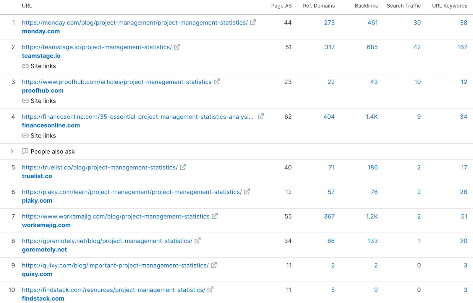Click the People also ask question icon
This screenshot has height=303, width=473.
click(x=25, y=151)
